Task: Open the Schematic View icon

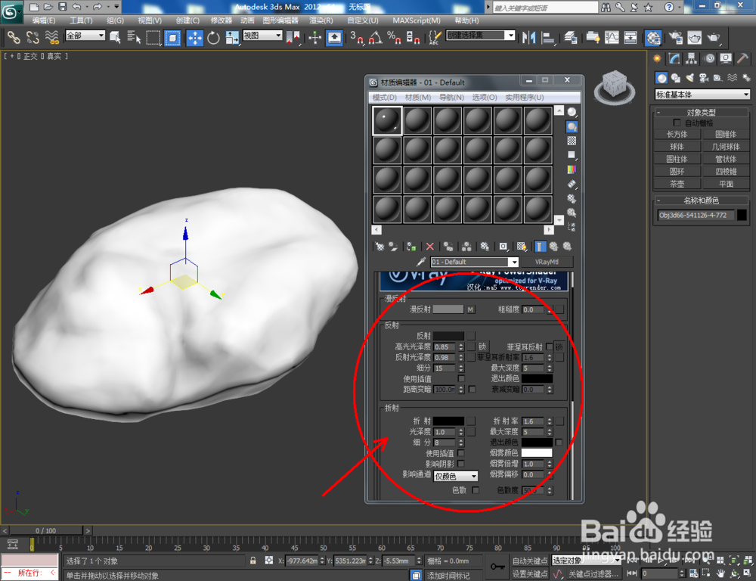Action: 631,37
